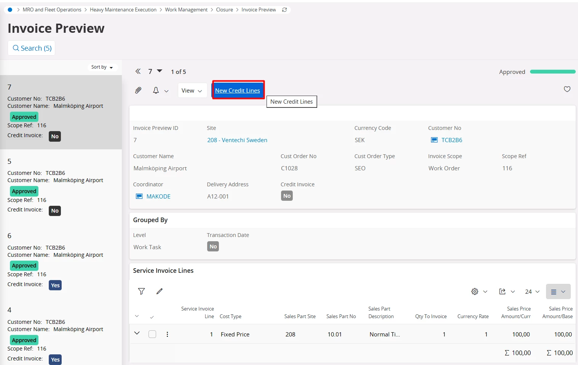Open the 208 - Ventechi Sweden site link
The image size is (578, 365).
point(237,140)
